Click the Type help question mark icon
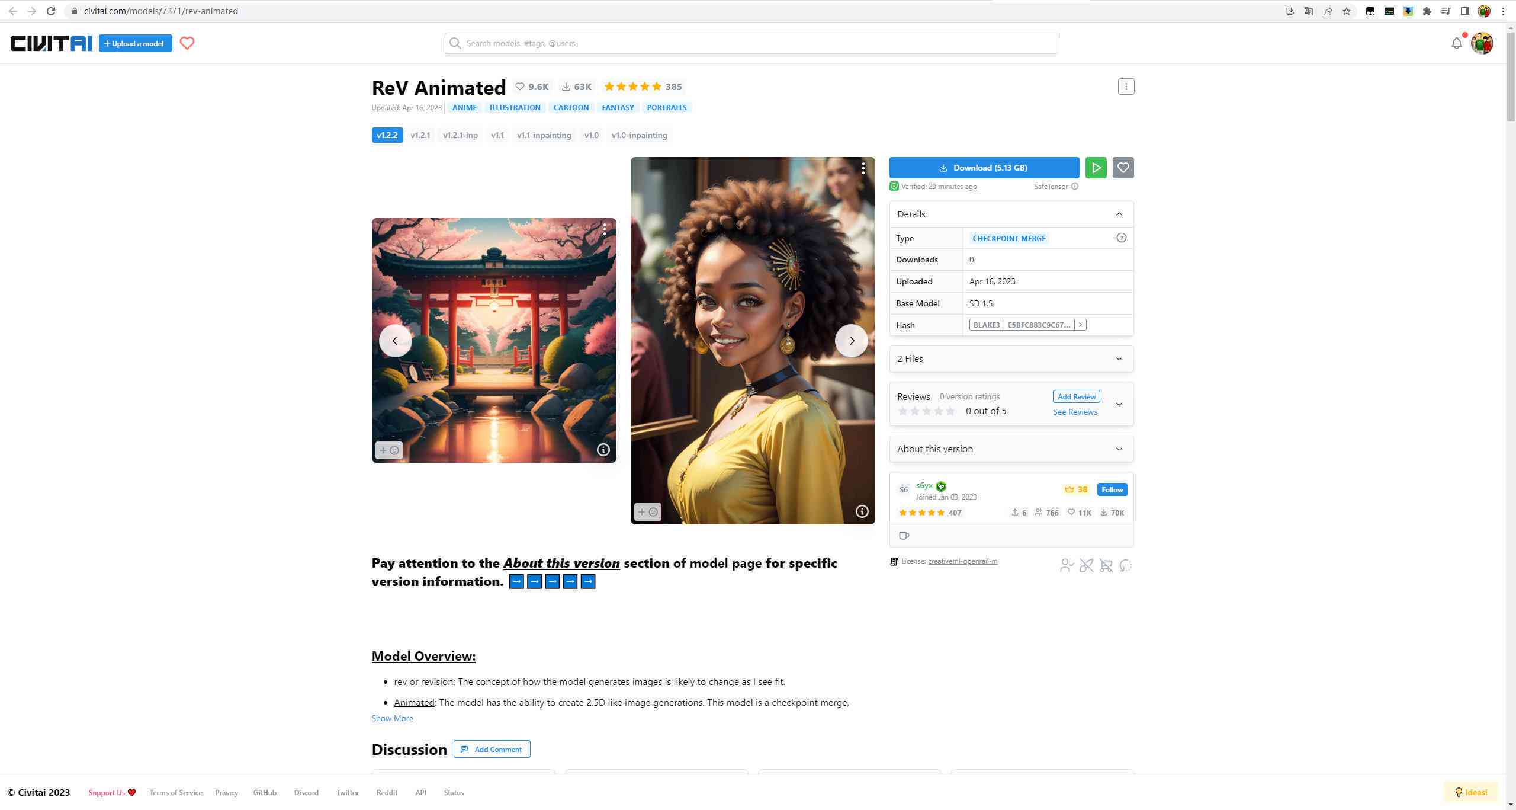Viewport: 1516px width, 810px height. point(1121,238)
